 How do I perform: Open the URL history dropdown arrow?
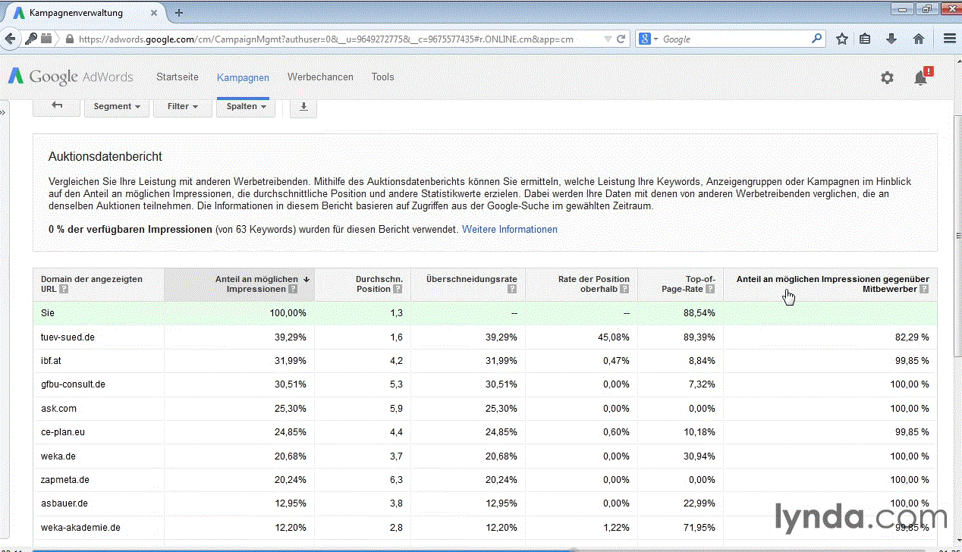608,39
